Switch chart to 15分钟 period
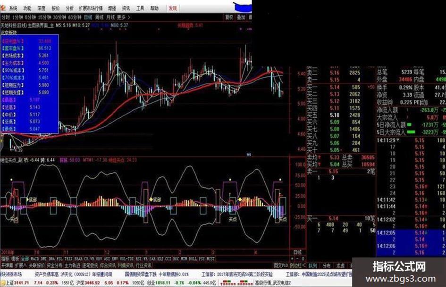The height and width of the screenshot is (287, 446). (45, 17)
